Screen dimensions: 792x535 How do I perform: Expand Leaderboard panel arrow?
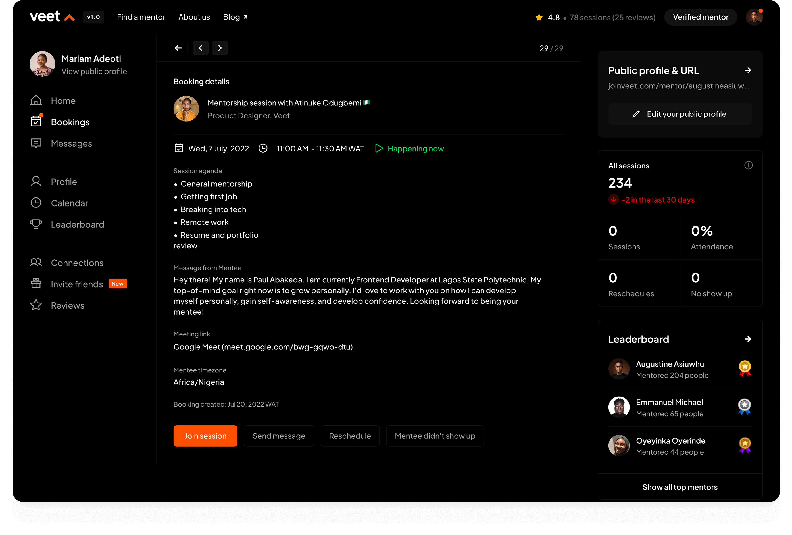click(x=748, y=339)
